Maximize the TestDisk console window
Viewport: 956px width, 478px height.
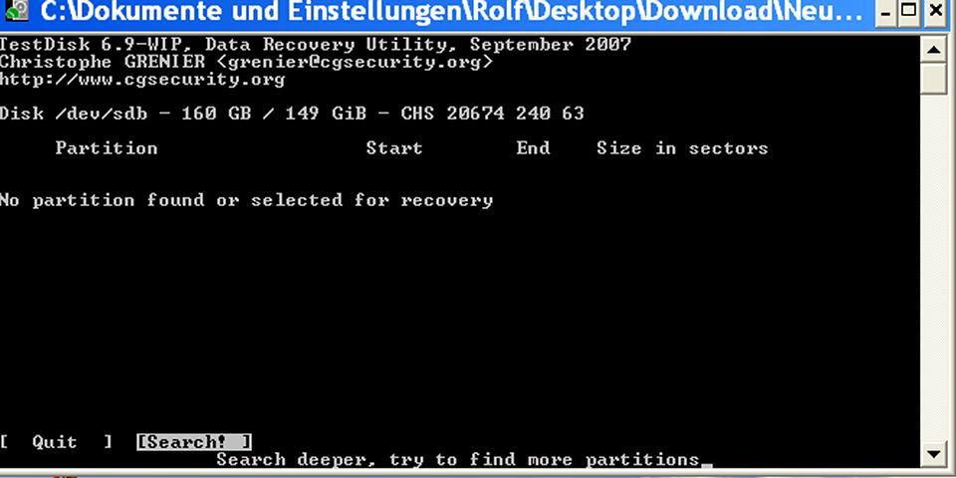point(909,12)
